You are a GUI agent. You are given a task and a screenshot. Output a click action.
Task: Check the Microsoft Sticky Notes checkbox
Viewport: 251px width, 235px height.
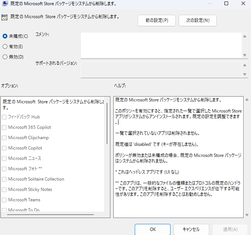[x=4, y=189]
